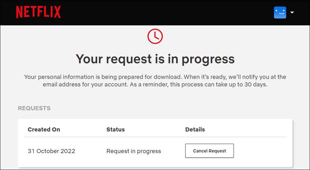Click the year '2022' in the date
The height and width of the screenshot is (170, 310).
pos(68,151)
